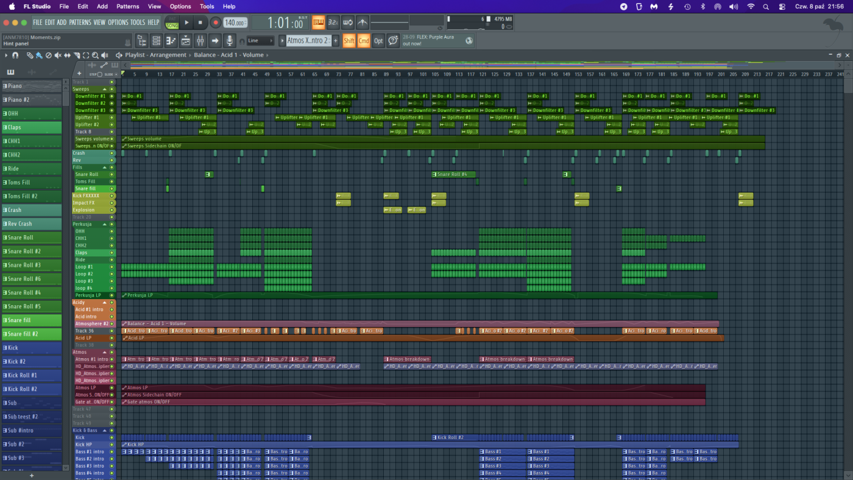Select the Paint brush tool in playlist
Viewport: 853px width, 480px height.
pos(39,55)
